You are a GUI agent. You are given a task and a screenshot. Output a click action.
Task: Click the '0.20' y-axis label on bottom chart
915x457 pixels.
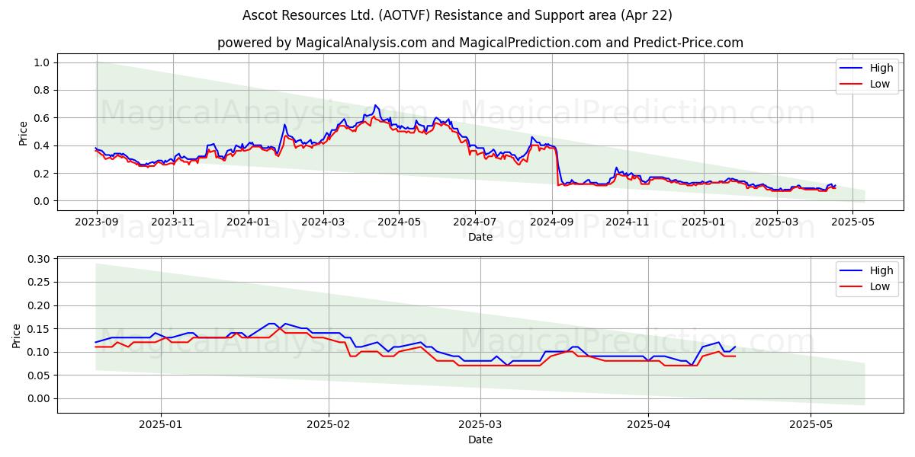(39, 305)
